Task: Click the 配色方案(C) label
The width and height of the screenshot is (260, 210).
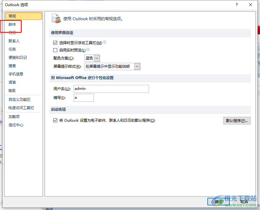Action: 64,58
